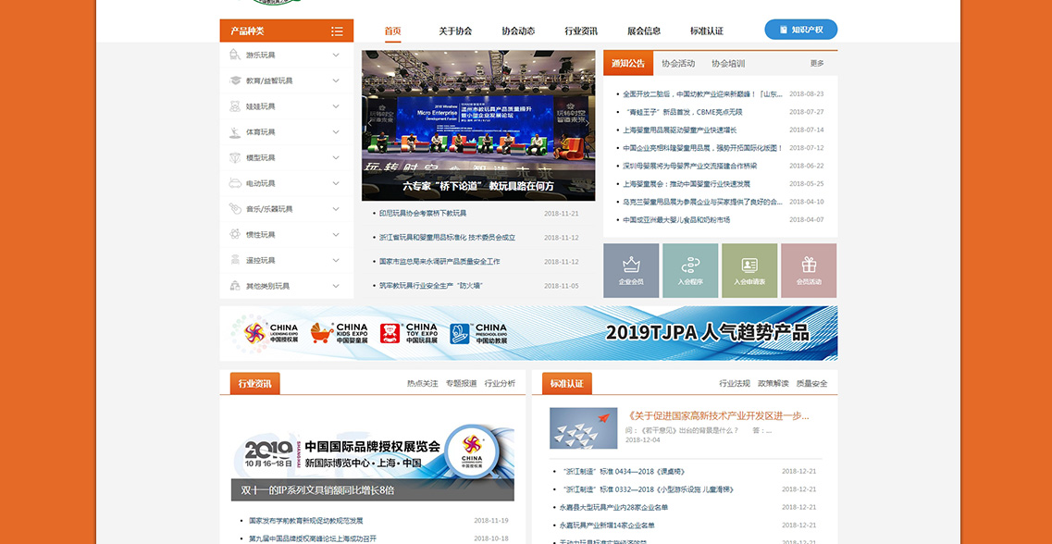Click the 2019TJPA 人气趋势产品 banner

528,333
